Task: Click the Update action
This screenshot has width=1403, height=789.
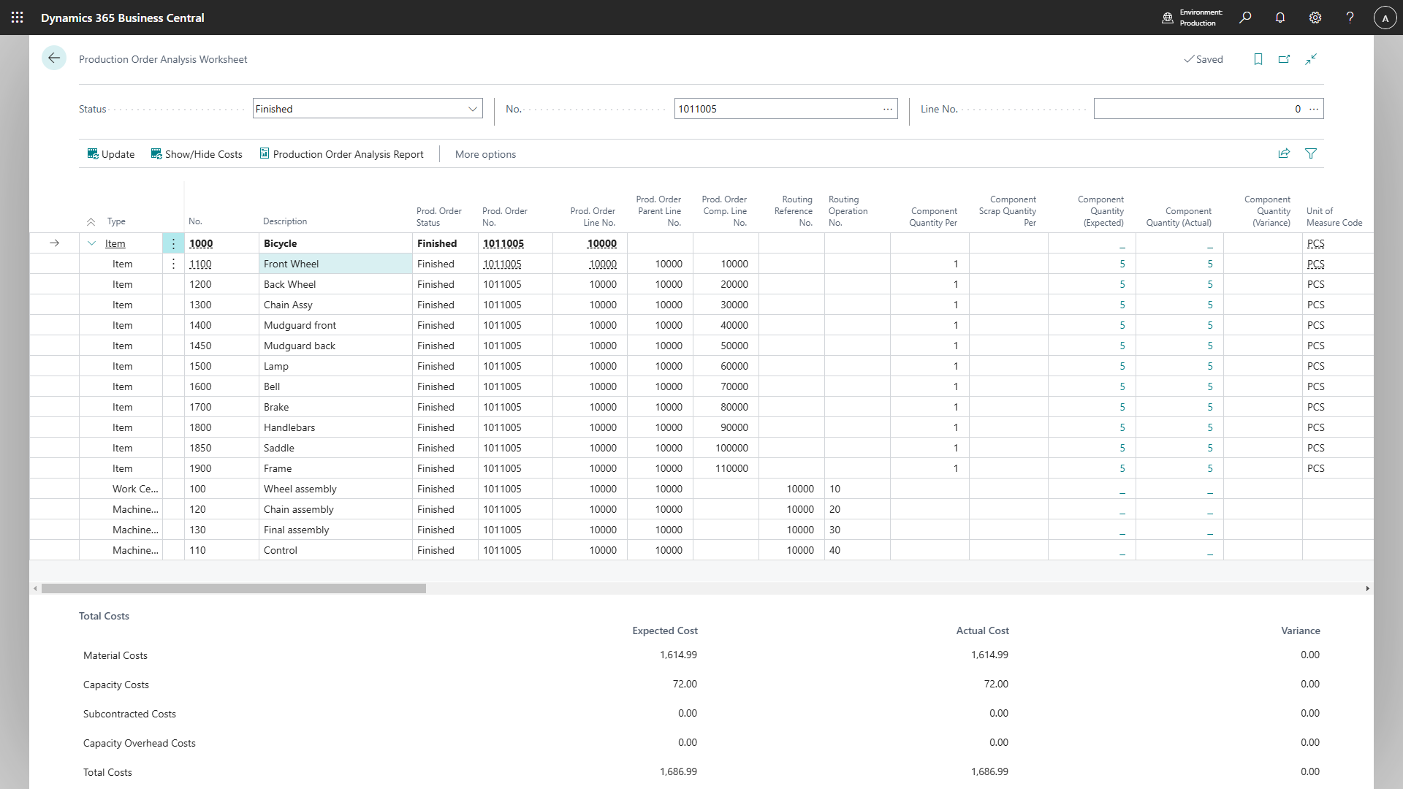Action: 111,154
